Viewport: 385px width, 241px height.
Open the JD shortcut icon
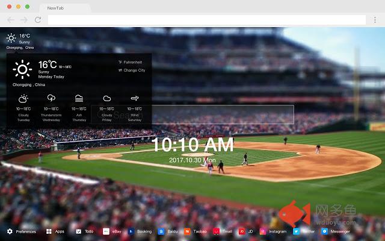point(241,231)
